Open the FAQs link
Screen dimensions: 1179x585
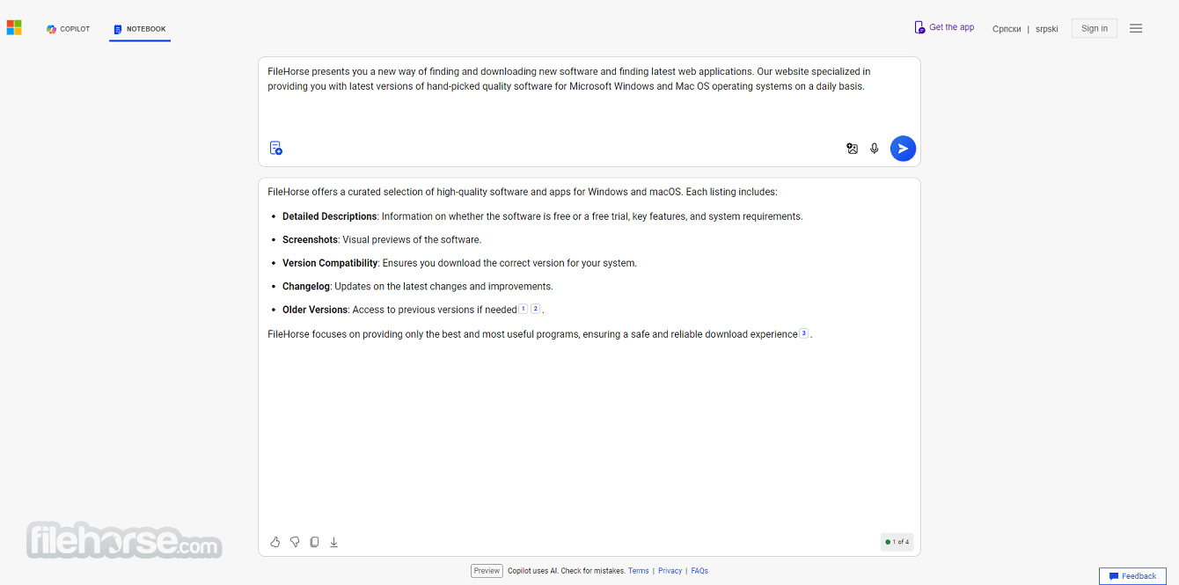coord(699,571)
